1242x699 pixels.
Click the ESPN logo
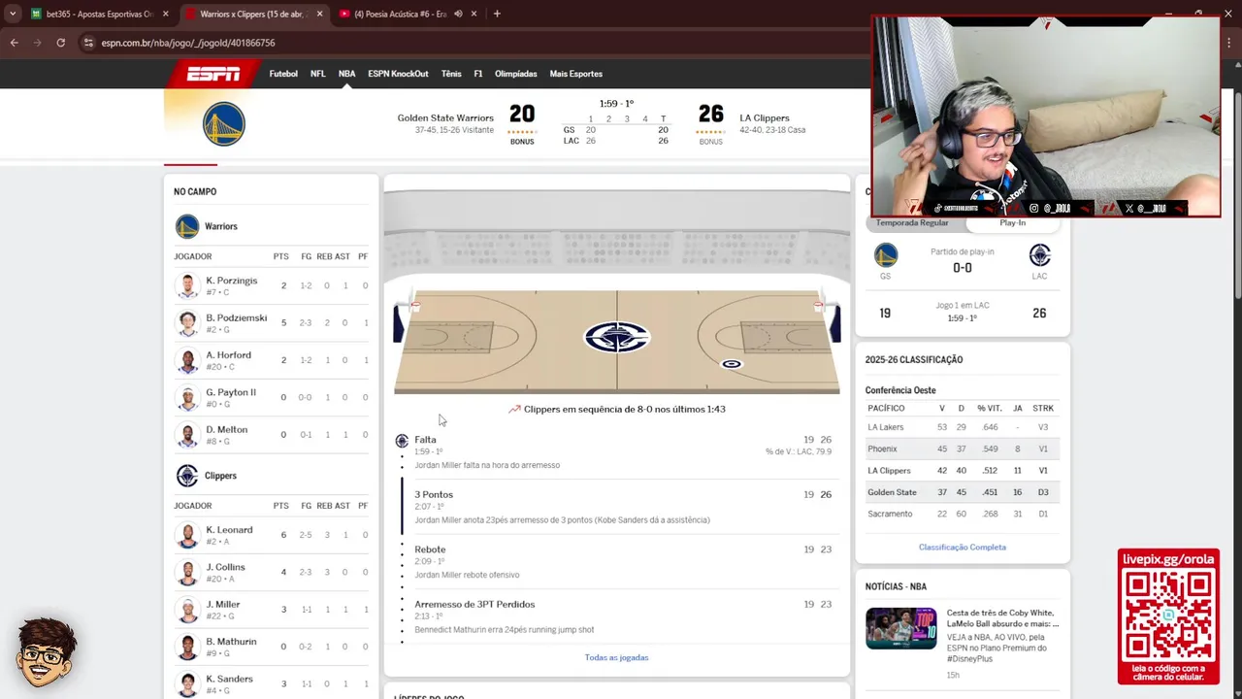[213, 74]
